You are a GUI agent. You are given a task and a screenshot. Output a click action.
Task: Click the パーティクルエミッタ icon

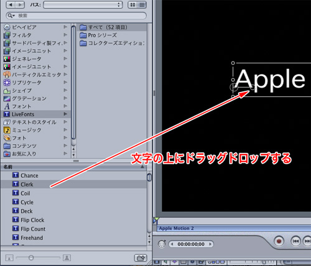7,75
